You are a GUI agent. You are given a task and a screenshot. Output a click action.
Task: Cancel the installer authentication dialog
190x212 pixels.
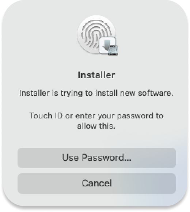click(x=97, y=183)
